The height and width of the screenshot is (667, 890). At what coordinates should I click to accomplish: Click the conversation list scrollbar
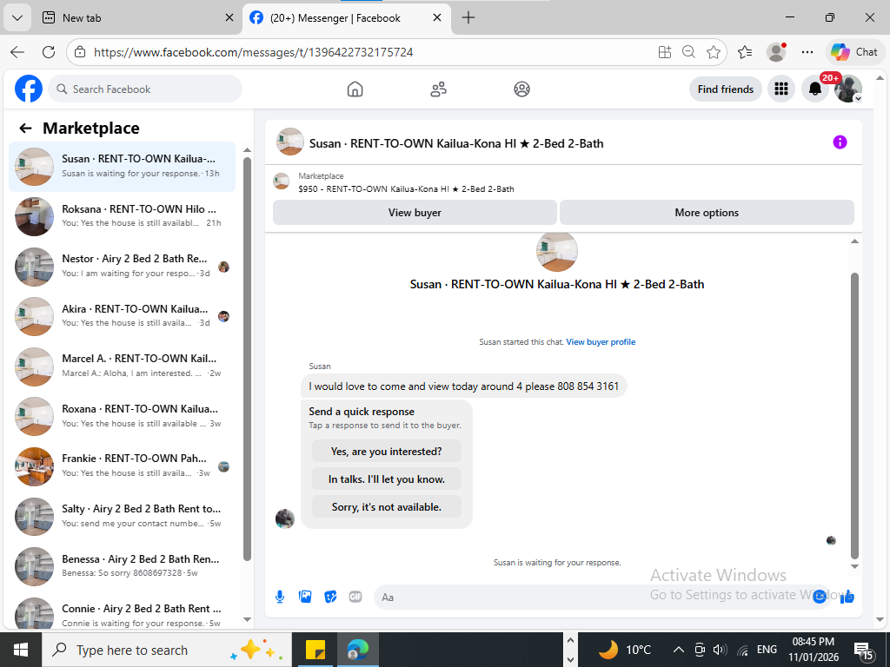247,357
